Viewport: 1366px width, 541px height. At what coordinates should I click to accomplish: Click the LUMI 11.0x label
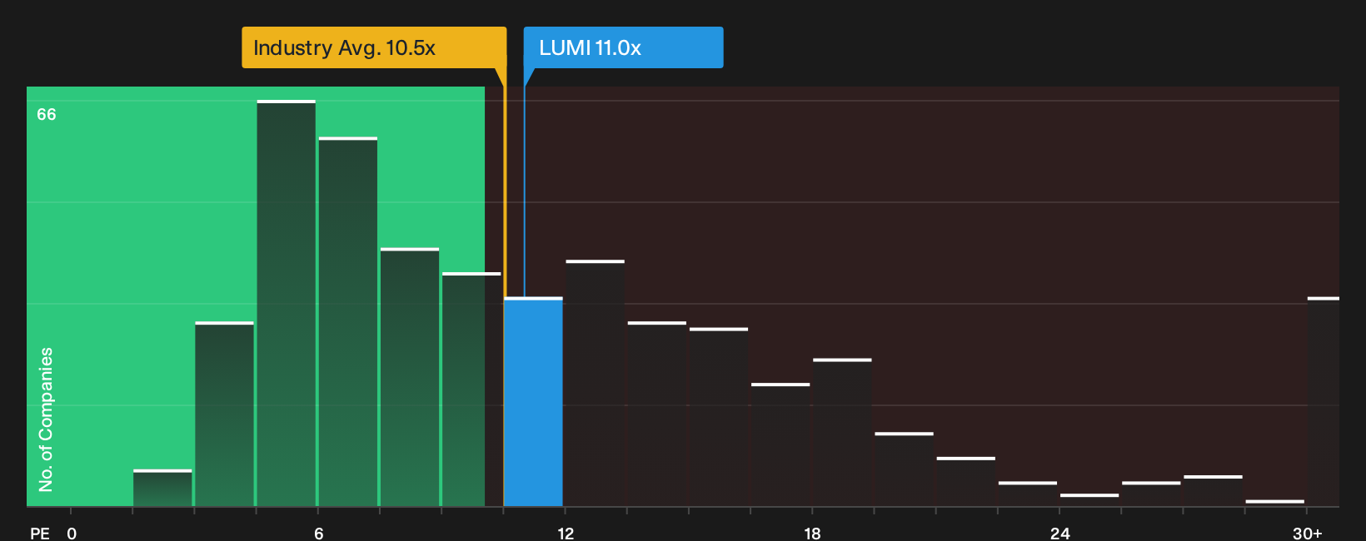(x=623, y=47)
